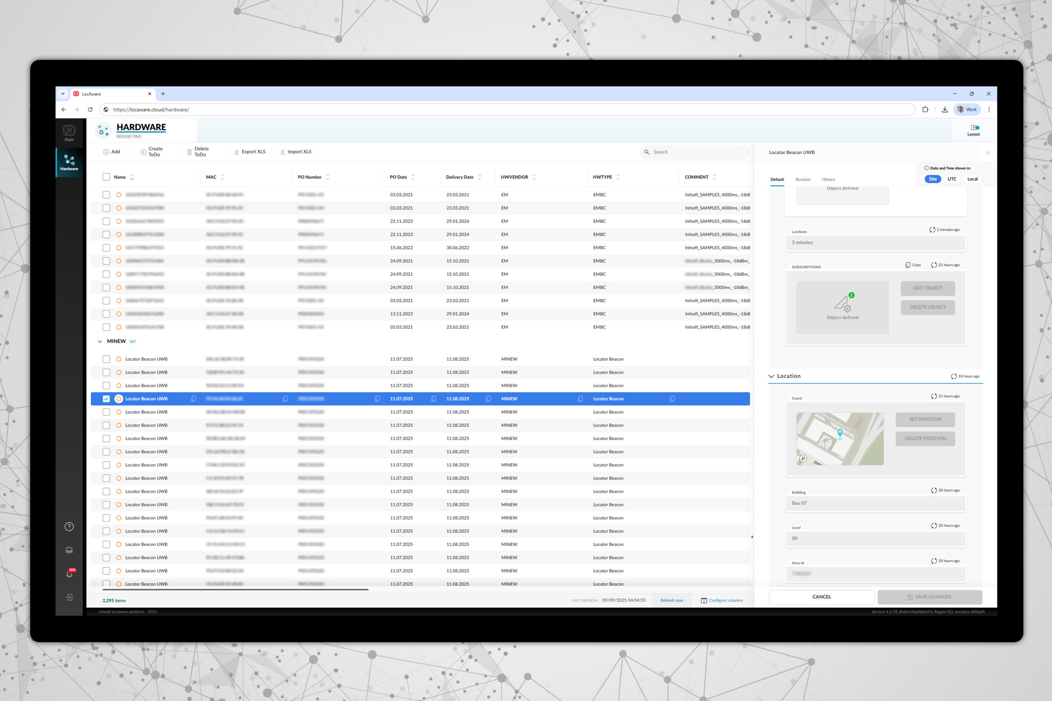This screenshot has width=1052, height=701.
Task: Close the Locator Beacon UWB detail panel
Action: click(987, 153)
